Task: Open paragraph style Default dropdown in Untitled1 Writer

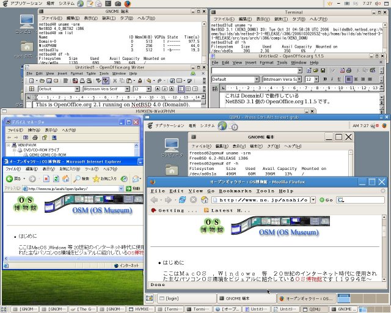Action: coord(77,89)
